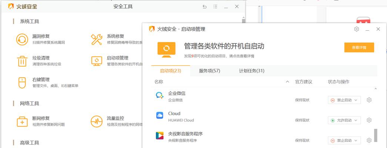Image resolution: width=387 pixels, height=148 pixels.
Task: Close the 安全工具 window
Action: pyautogui.click(x=237, y=7)
